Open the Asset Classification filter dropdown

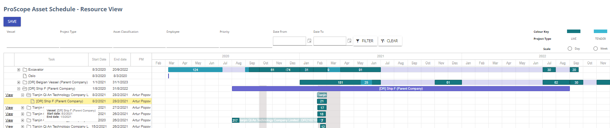pos(139,42)
